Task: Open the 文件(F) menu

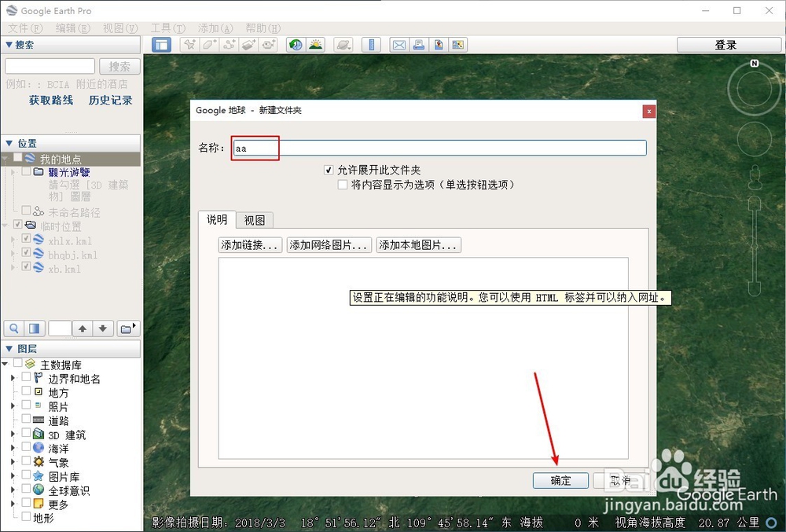Action: [25, 28]
